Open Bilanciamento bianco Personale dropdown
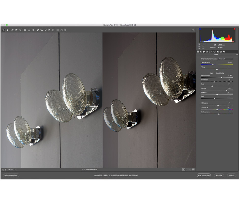The height and width of the screenshot is (203, 239). tap(226, 59)
